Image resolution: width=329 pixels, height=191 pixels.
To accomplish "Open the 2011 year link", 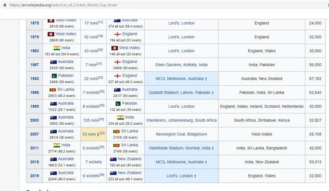I will click(x=34, y=148).
